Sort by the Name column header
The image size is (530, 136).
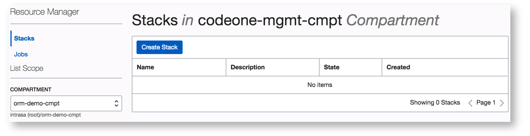pos(145,67)
